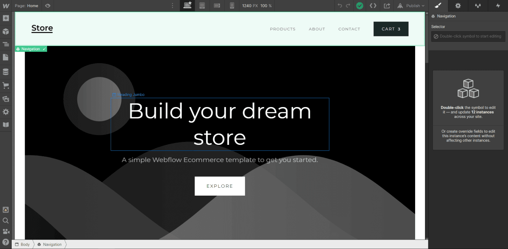Viewport: 508px width, 249px height.
Task: Open project Settings gear in left sidebar
Action: [6, 112]
